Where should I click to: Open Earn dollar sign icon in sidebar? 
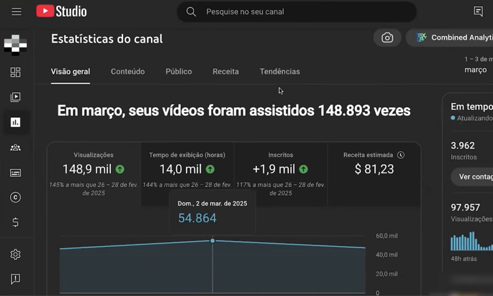[15, 222]
